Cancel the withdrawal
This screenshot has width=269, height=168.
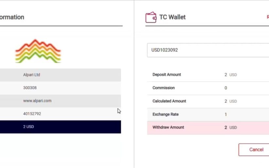pyautogui.click(x=254, y=150)
